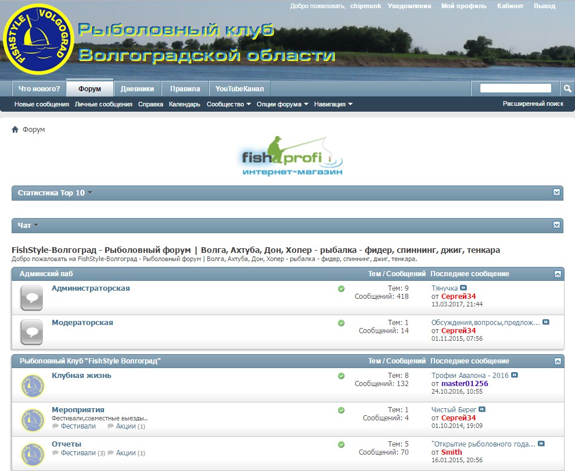
Task: Switch to the Что нового? tab
Action: 39,89
